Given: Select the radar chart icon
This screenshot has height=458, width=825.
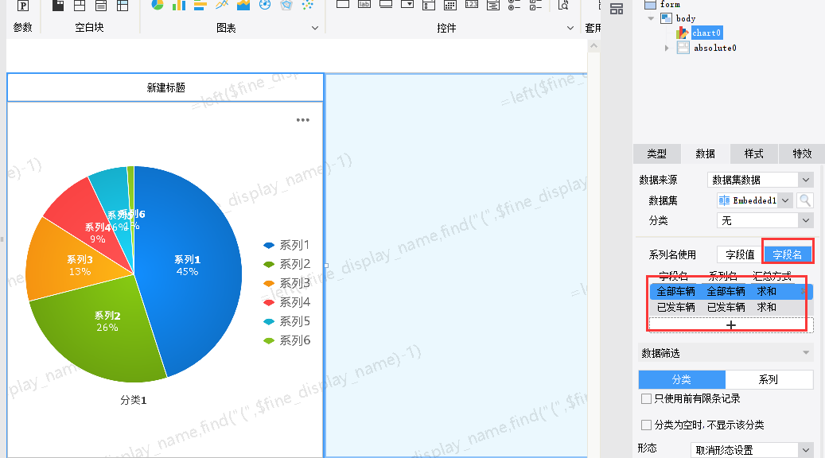Looking at the screenshot, I should (286, 6).
